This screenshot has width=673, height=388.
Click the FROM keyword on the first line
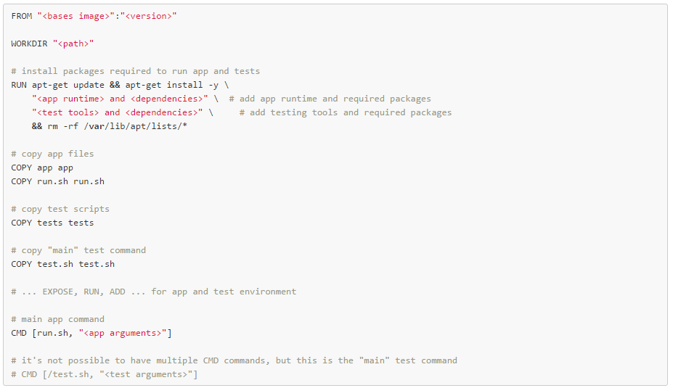tap(22, 16)
